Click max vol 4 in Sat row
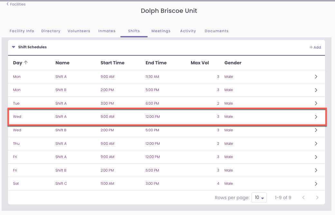Viewport: 335px width, 215px height. (x=218, y=183)
